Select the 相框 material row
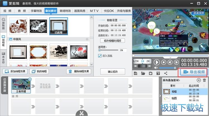The width and height of the screenshot is (209, 116). click(185, 92)
